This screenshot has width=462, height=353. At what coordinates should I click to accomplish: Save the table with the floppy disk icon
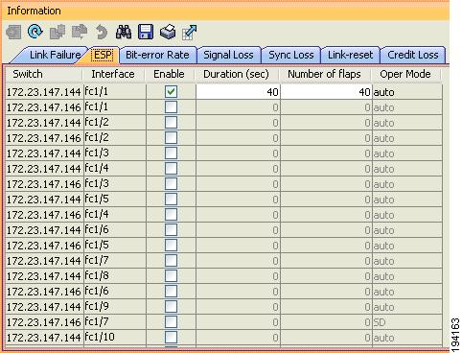(x=146, y=32)
